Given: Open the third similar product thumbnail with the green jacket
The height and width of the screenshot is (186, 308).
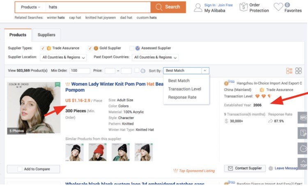Looking at the screenshot, I should pos(121,152).
